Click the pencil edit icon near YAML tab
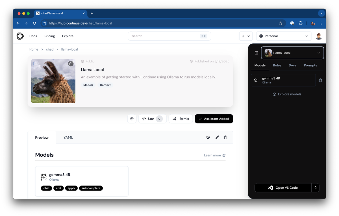 click(217, 137)
